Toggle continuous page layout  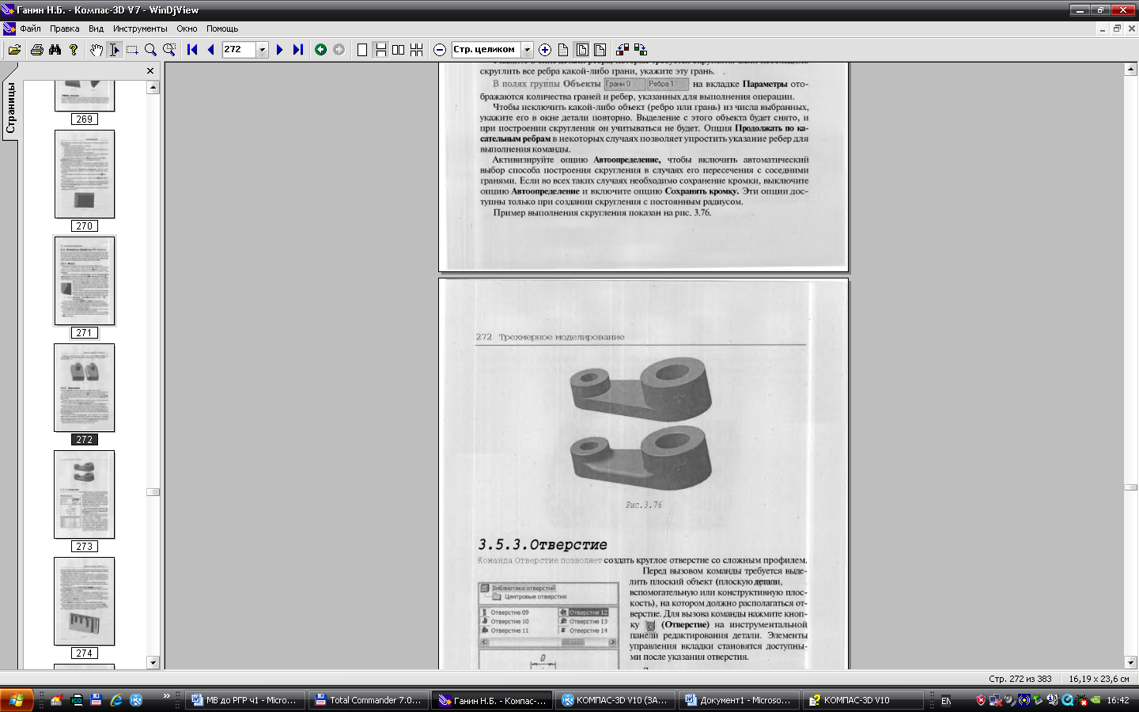tap(380, 50)
